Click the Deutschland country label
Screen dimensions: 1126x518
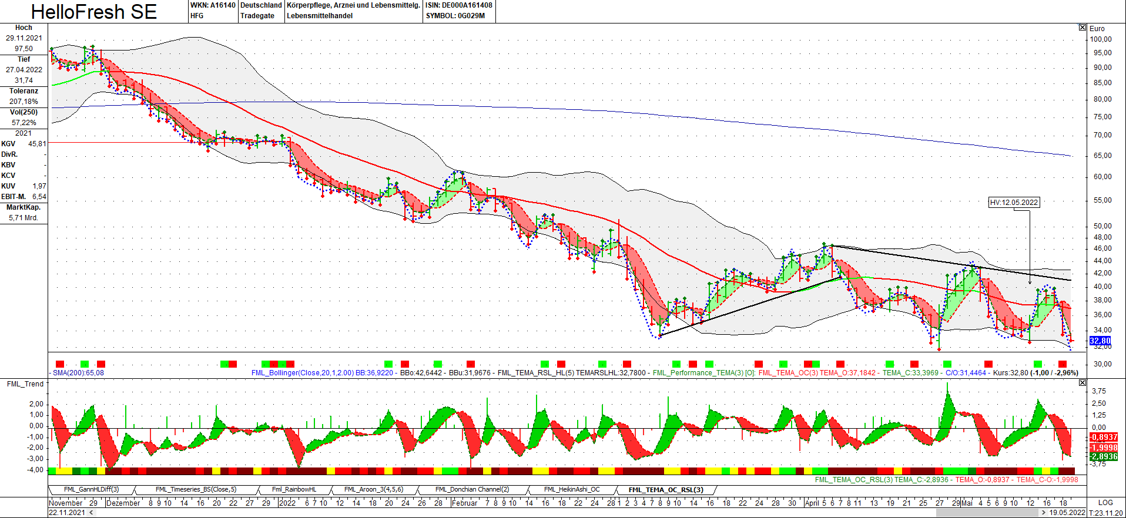tap(261, 5)
